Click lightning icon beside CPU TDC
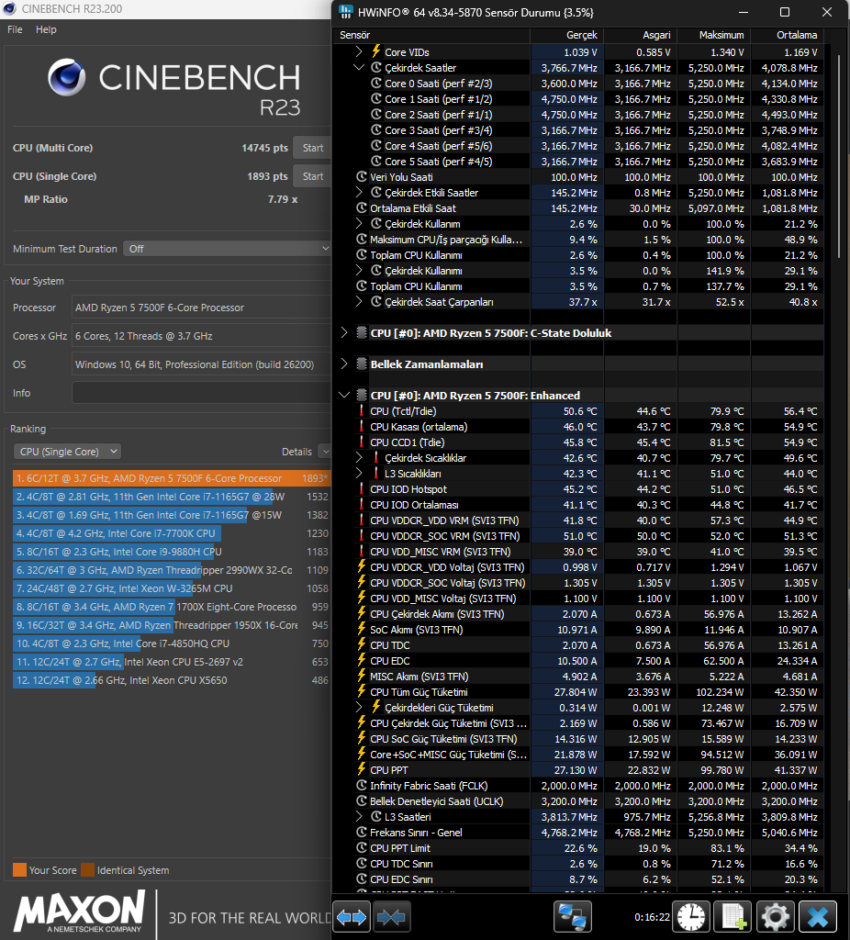Screen dimensions: 850x940 pos(362,644)
